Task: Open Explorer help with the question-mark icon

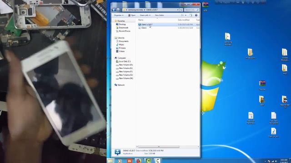Action: pyautogui.click(x=196, y=15)
